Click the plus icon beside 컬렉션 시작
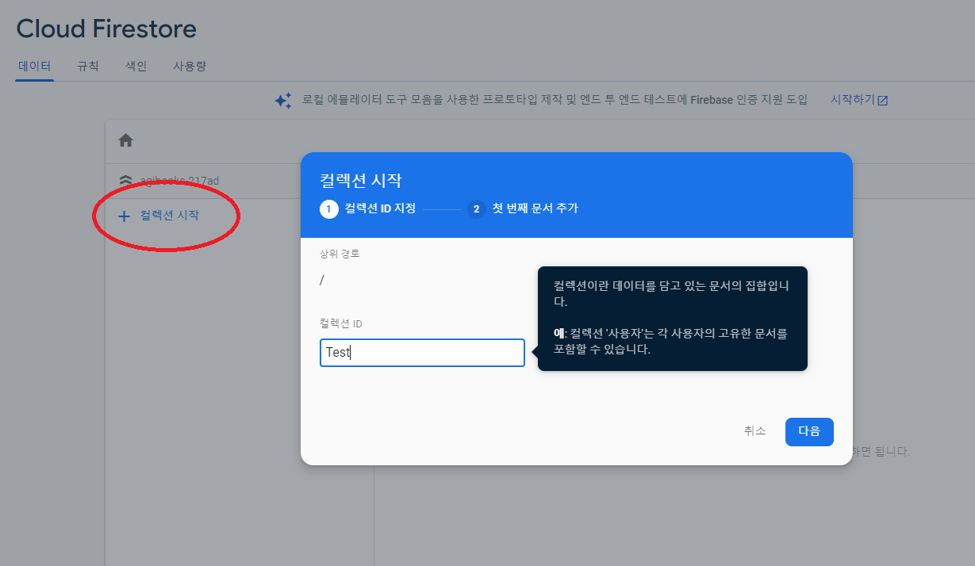Screen dimensions: 975x566 pyautogui.click(x=124, y=216)
